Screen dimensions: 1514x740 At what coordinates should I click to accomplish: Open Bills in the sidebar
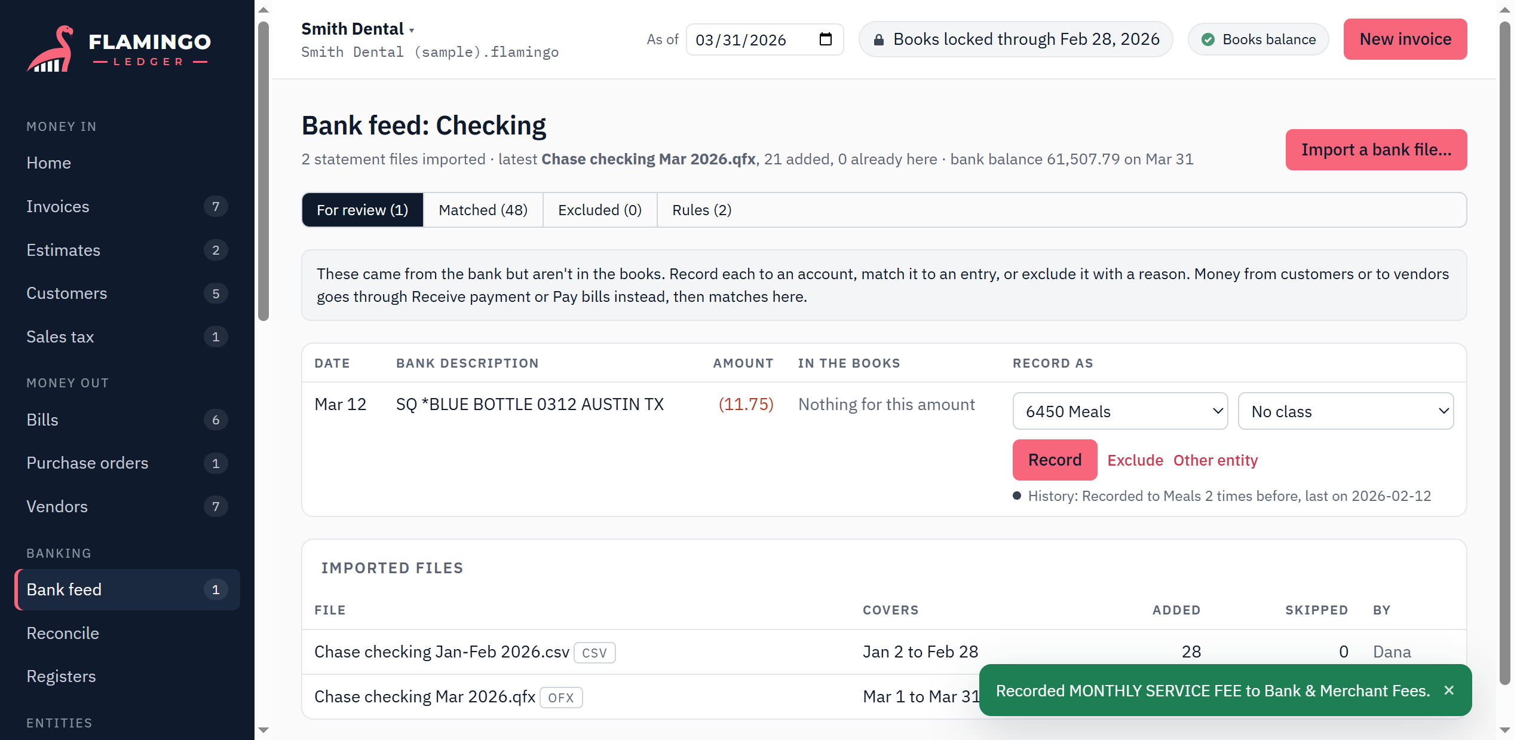(127, 420)
